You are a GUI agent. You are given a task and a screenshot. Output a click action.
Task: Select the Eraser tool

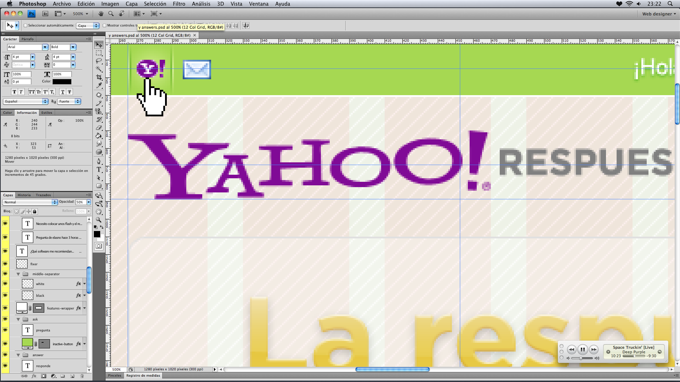pos(99,127)
